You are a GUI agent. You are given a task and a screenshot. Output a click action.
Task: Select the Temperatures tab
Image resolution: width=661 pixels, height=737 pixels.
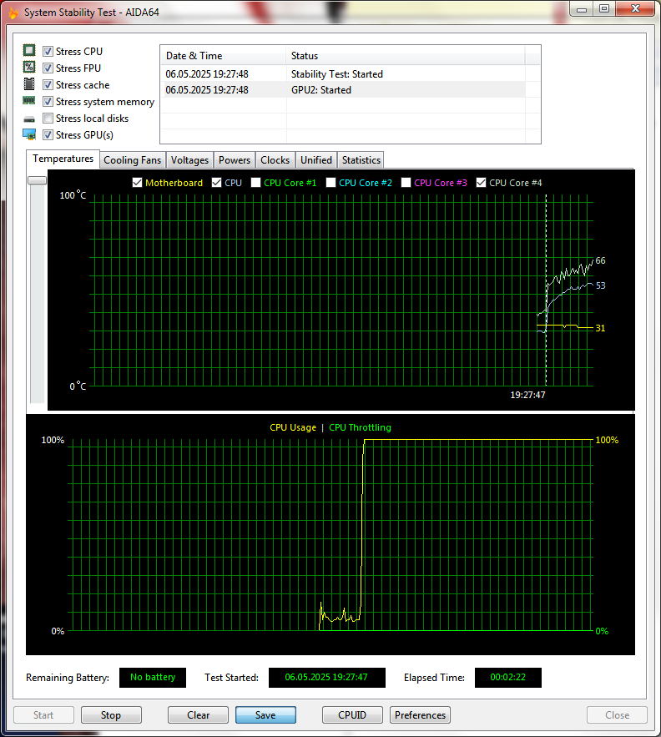click(x=63, y=159)
